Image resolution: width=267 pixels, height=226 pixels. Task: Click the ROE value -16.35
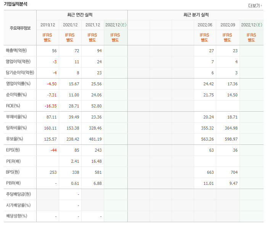click(51, 106)
